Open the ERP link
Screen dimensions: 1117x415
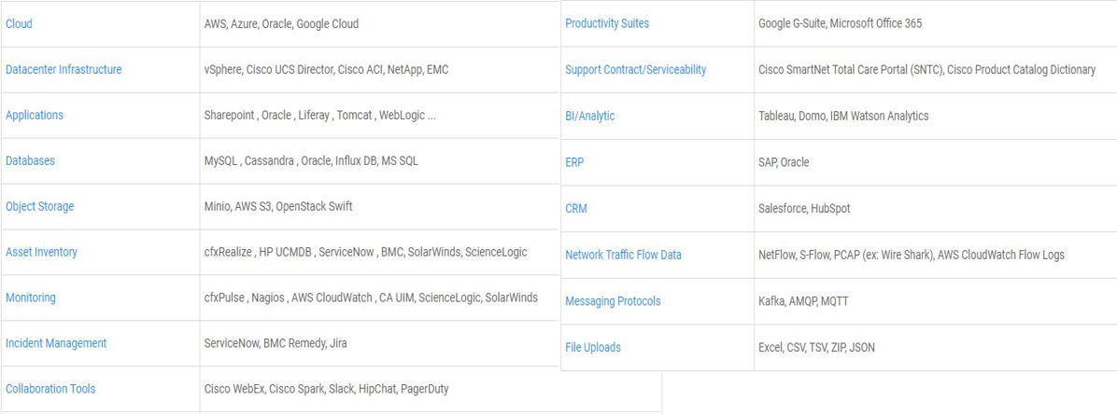(x=574, y=162)
